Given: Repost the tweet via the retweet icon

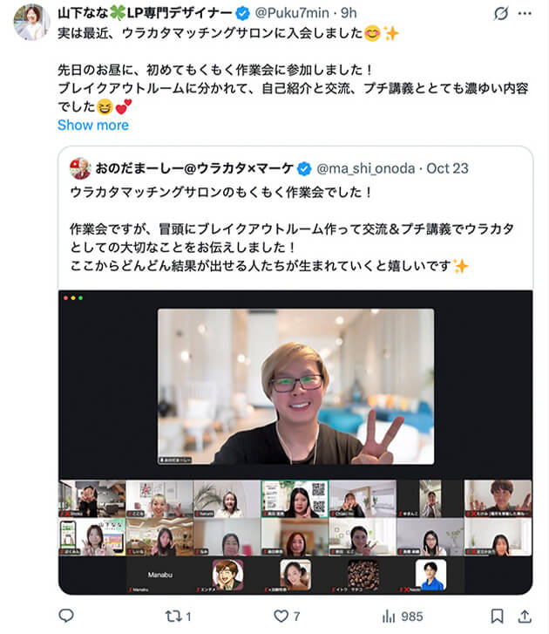Looking at the screenshot, I should 173,617.
